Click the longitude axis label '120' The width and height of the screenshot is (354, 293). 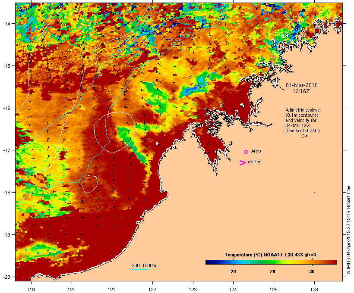coord(72,290)
